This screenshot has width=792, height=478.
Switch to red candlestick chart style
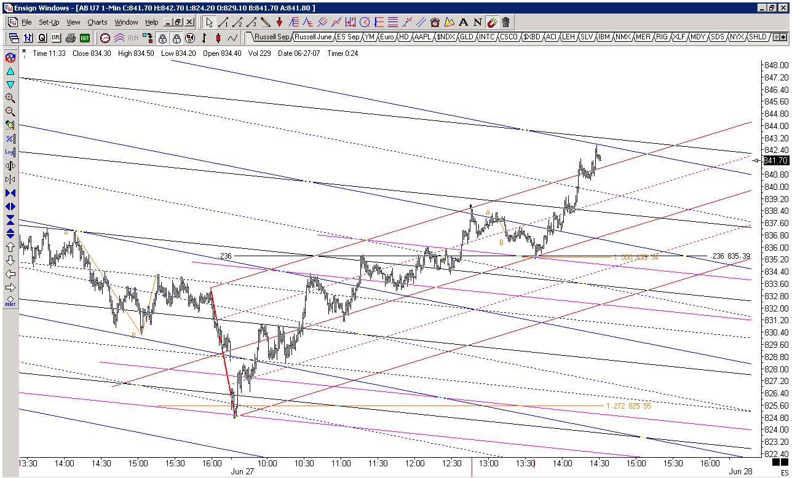click(x=218, y=38)
